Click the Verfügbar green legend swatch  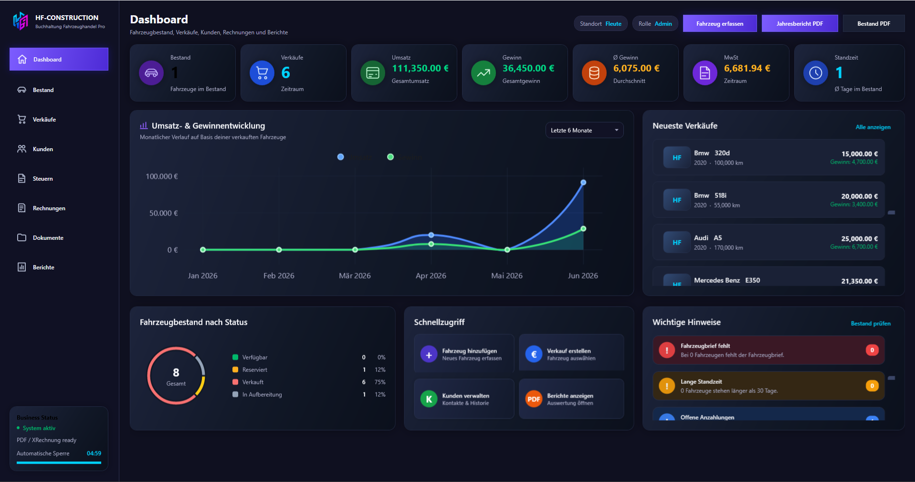(x=235, y=357)
